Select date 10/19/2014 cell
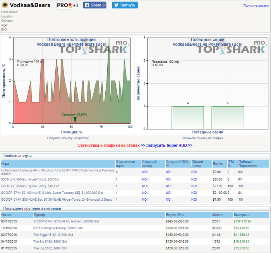 [9, 228]
